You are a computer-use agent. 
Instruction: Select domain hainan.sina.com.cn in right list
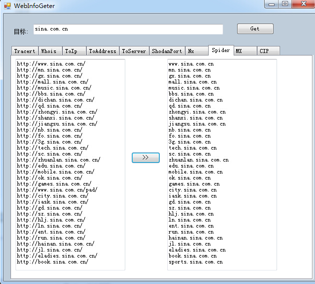(196, 238)
